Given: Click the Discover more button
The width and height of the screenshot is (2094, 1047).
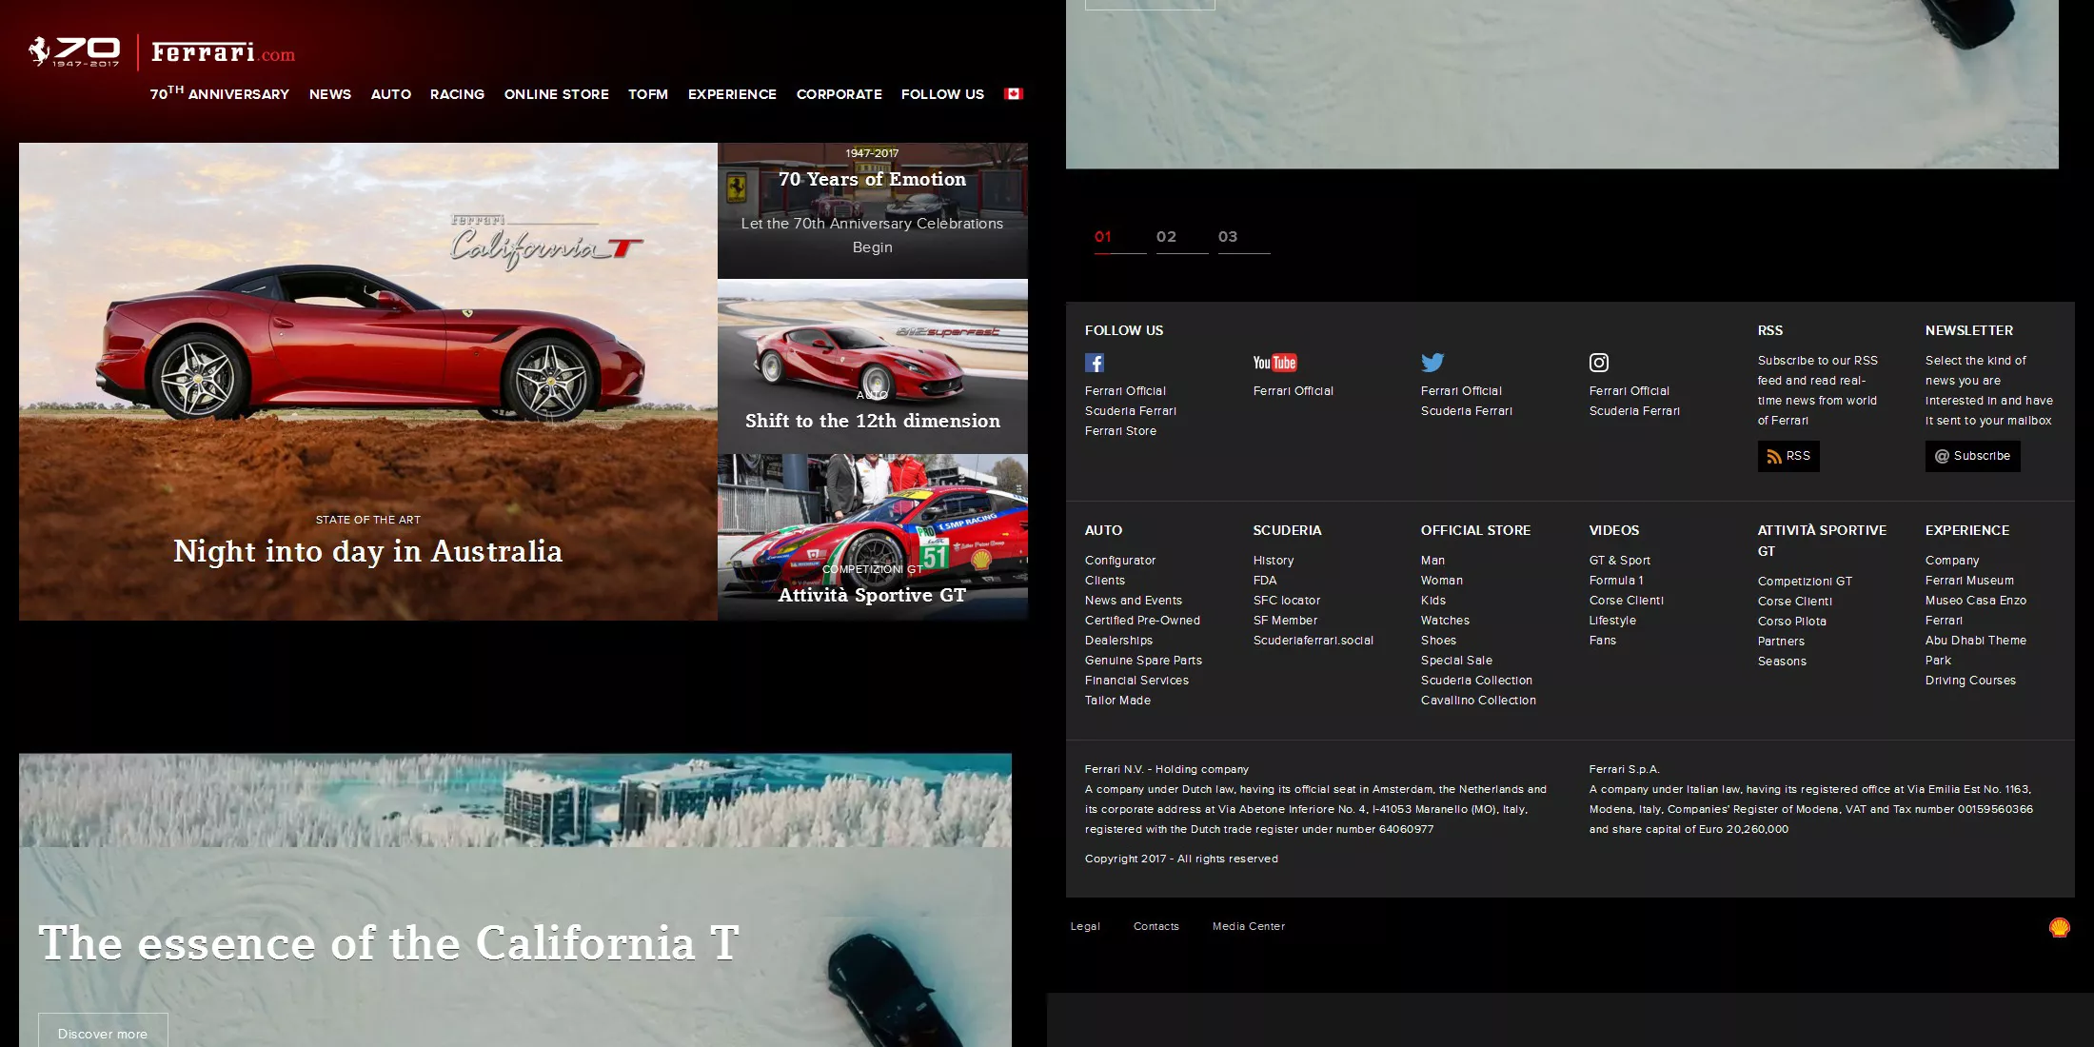Looking at the screenshot, I should pos(103,1031).
